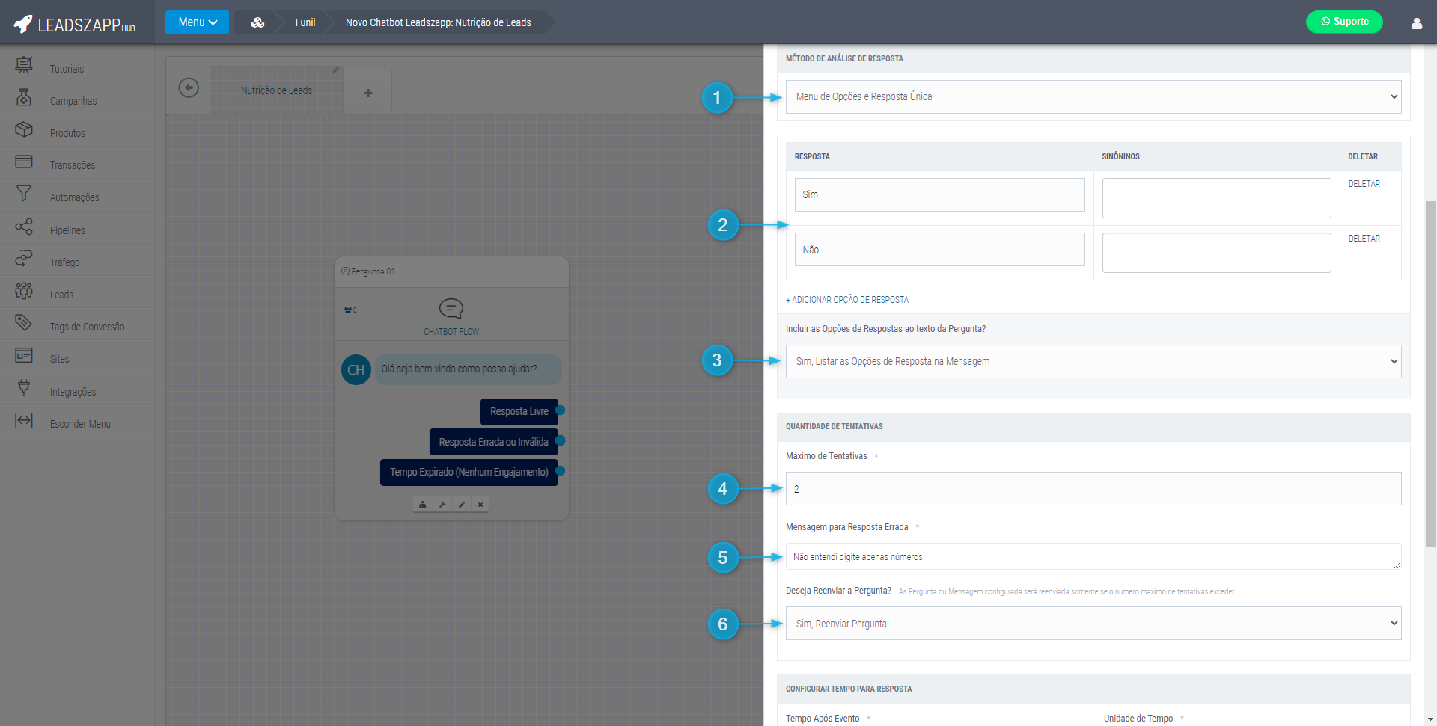Click the green Suporte button
1437x726 pixels.
coord(1343,22)
